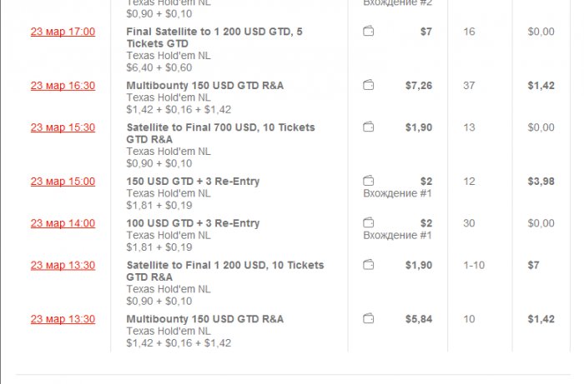The image size is (584, 384).
Task: Open 13:30 date link for Satellite 1 200 USD
Action: (63, 265)
